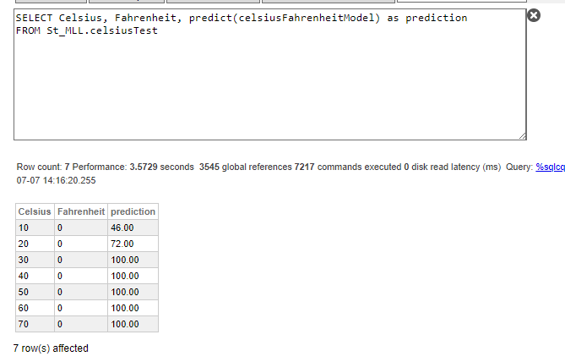Click the Celsius column header
Image resolution: width=565 pixels, height=362 pixels.
[35, 211]
